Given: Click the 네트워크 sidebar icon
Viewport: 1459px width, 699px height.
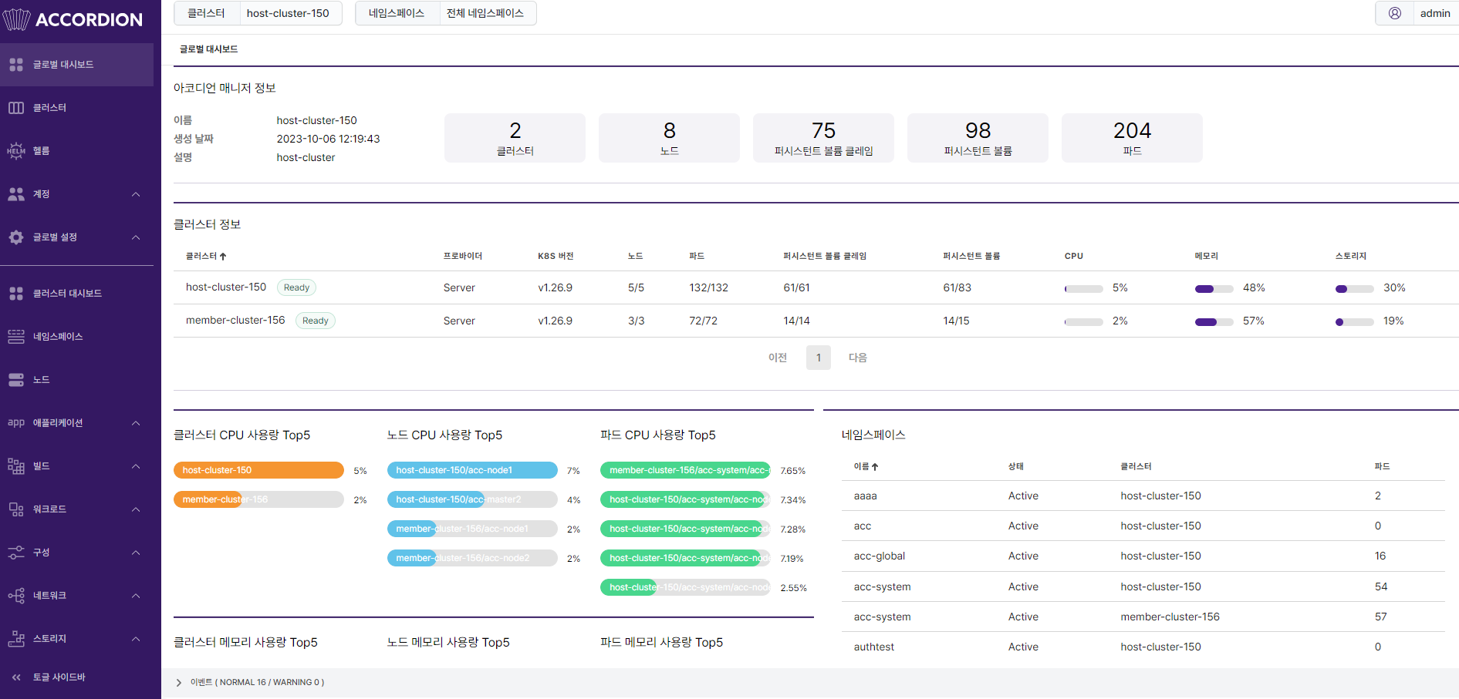Looking at the screenshot, I should pos(16,596).
